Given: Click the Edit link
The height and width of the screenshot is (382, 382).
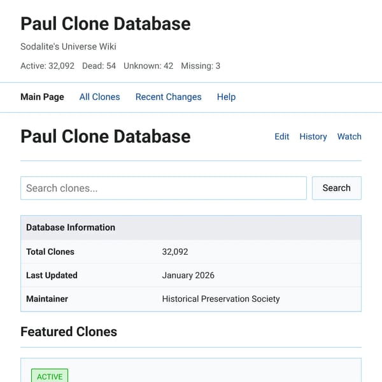Looking at the screenshot, I should point(282,136).
